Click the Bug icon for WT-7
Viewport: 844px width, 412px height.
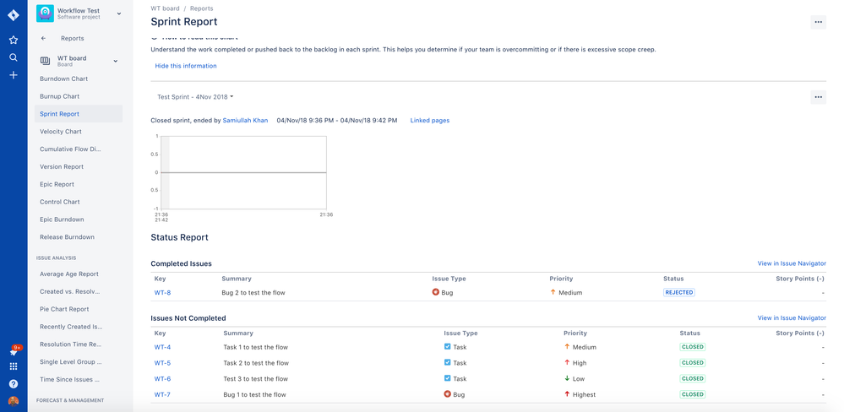(447, 394)
